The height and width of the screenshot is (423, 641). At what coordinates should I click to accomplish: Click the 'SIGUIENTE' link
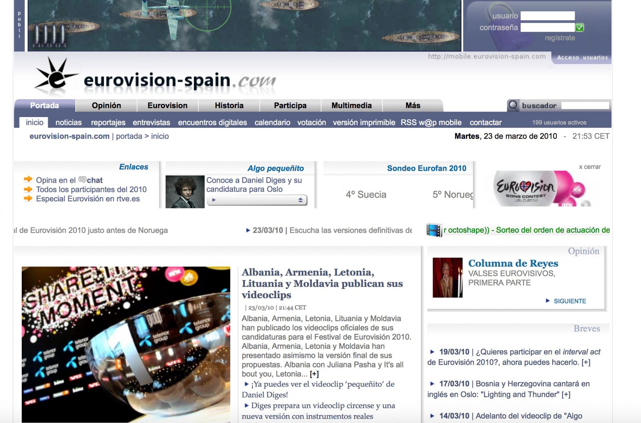[570, 301]
